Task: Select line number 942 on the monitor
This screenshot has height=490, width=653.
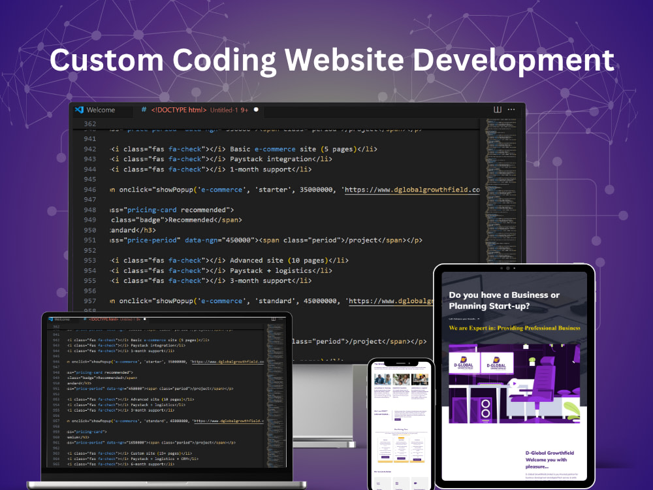Action: pyautogui.click(x=90, y=149)
